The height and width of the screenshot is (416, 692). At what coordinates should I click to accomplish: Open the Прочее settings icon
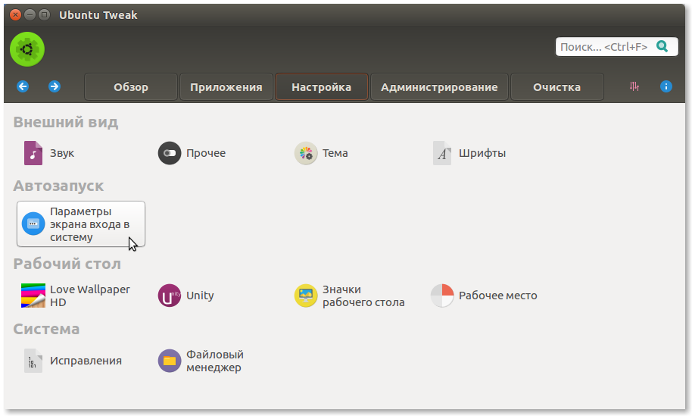coord(170,153)
